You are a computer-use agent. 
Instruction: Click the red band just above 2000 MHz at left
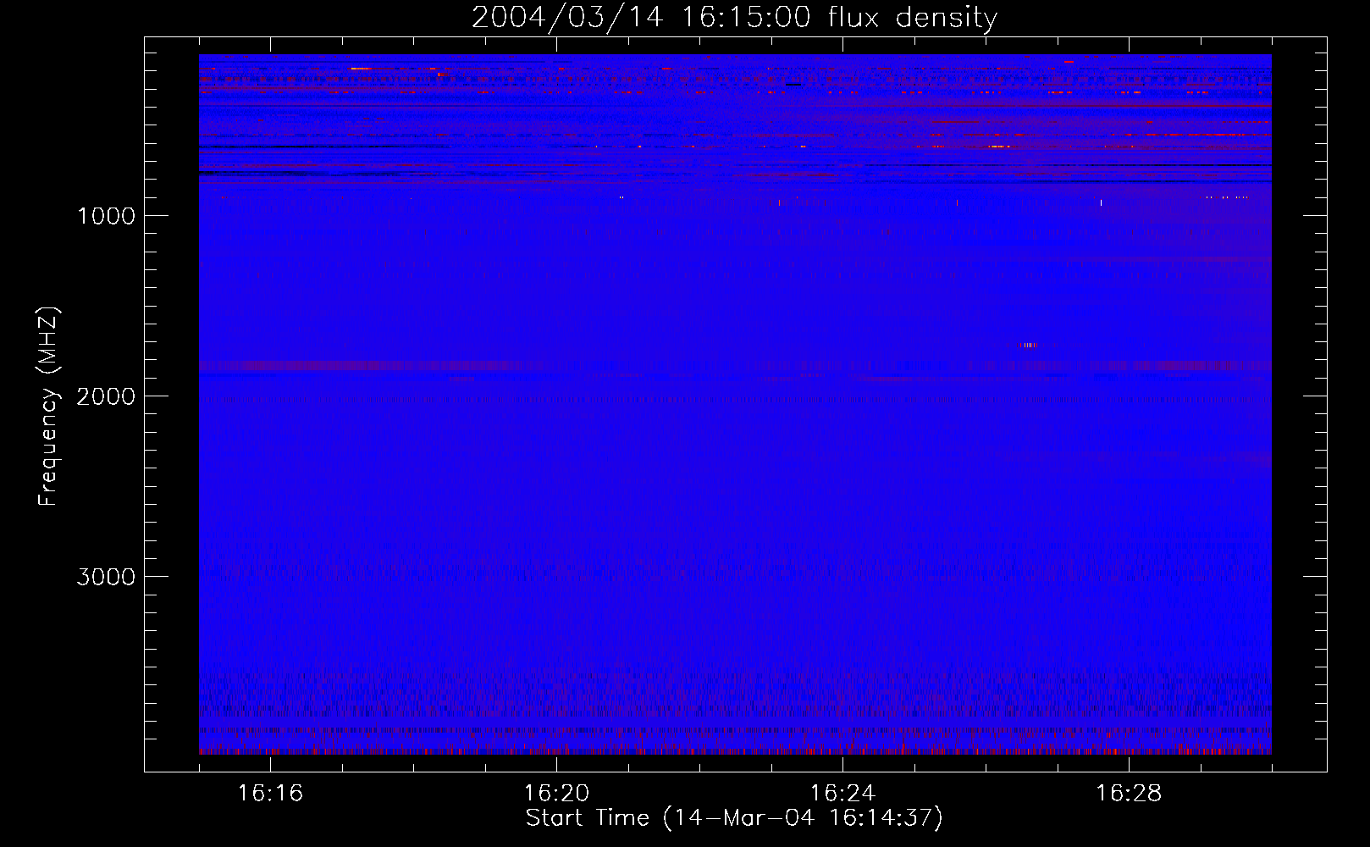[339, 366]
